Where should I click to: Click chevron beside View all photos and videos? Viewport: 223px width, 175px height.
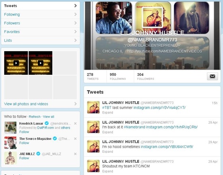click(75, 104)
